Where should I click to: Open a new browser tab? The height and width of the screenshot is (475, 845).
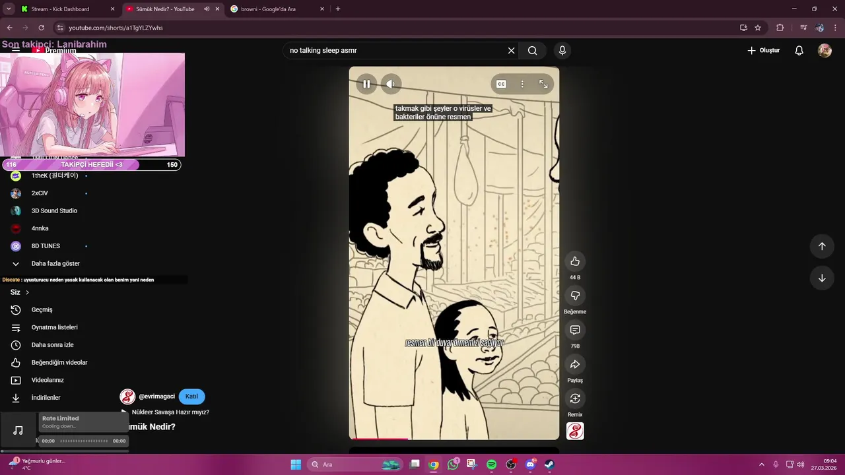[338, 9]
